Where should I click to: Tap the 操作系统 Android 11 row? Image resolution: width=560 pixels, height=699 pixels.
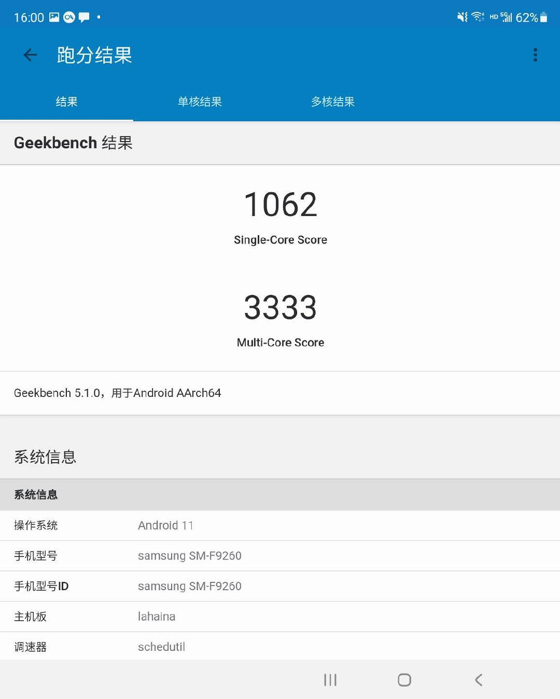[x=280, y=525]
